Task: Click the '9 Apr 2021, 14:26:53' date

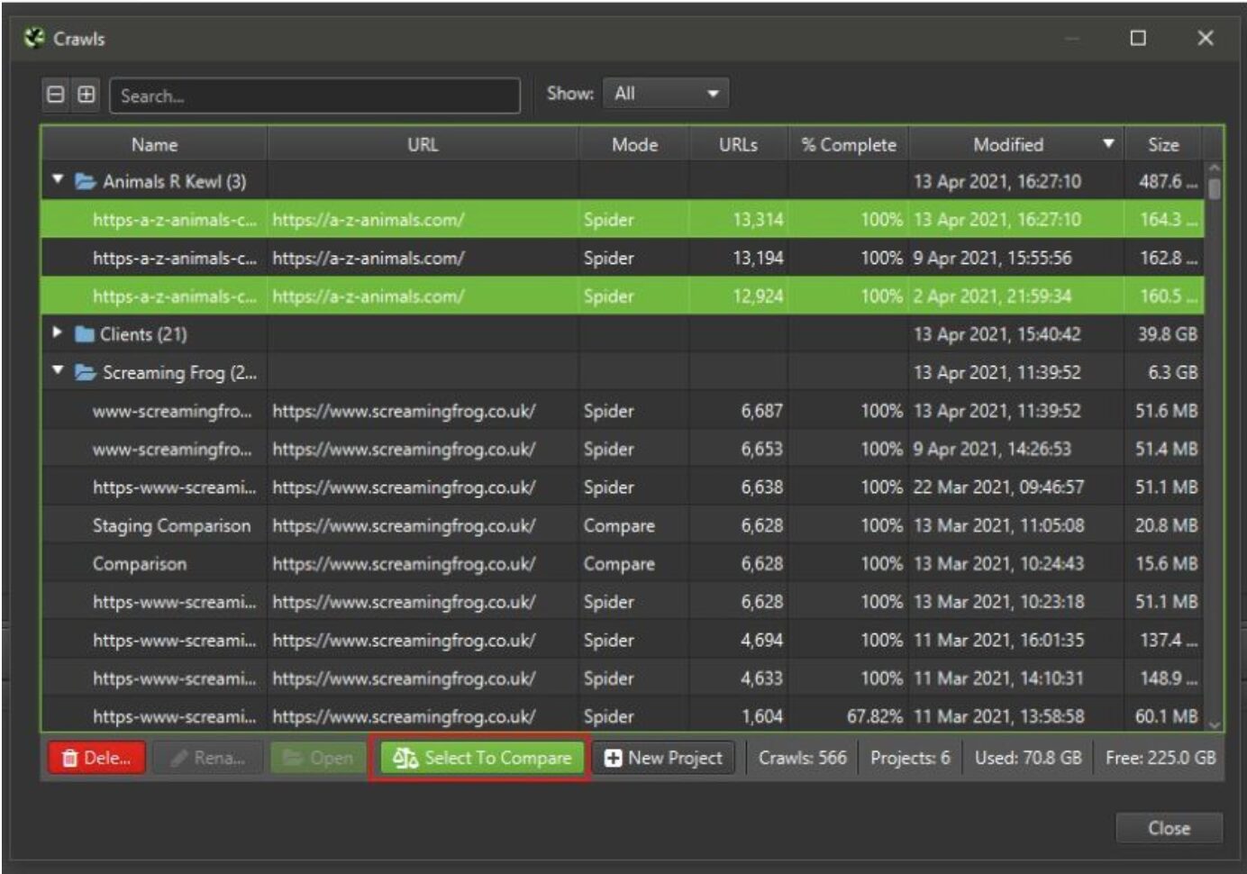Action: [x=992, y=449]
